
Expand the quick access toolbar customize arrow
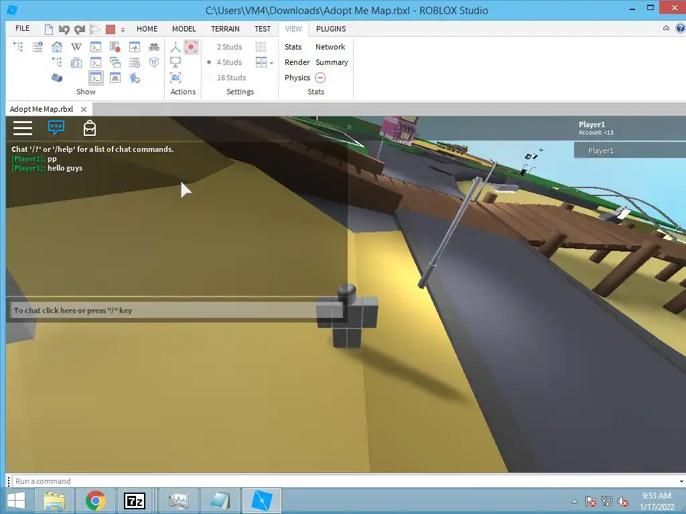(x=123, y=29)
